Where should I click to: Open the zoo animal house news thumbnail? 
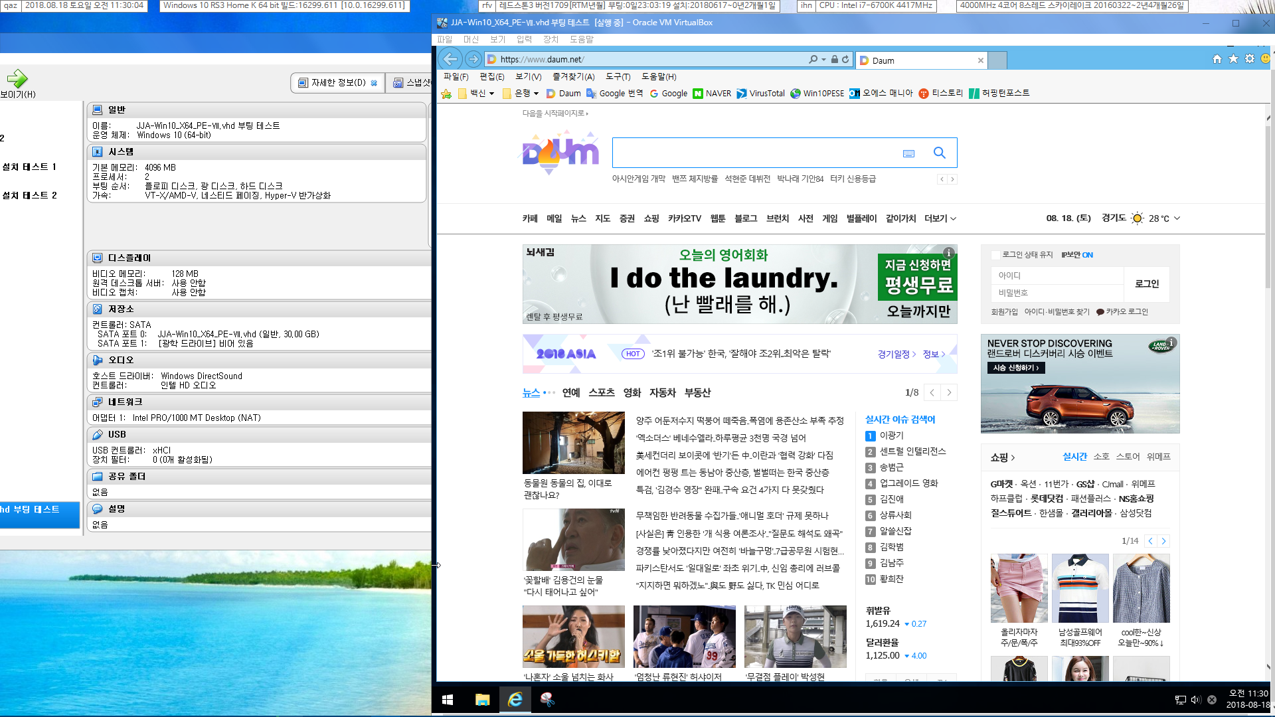573,442
